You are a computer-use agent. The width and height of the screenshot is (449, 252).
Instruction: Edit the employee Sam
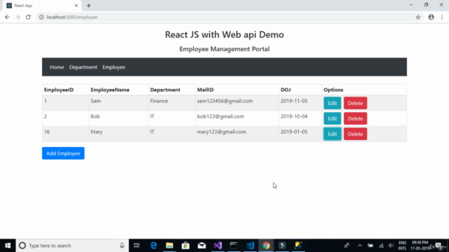coord(332,103)
